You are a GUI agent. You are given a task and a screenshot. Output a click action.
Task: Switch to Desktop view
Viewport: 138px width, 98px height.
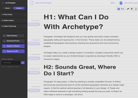coord(19,8)
